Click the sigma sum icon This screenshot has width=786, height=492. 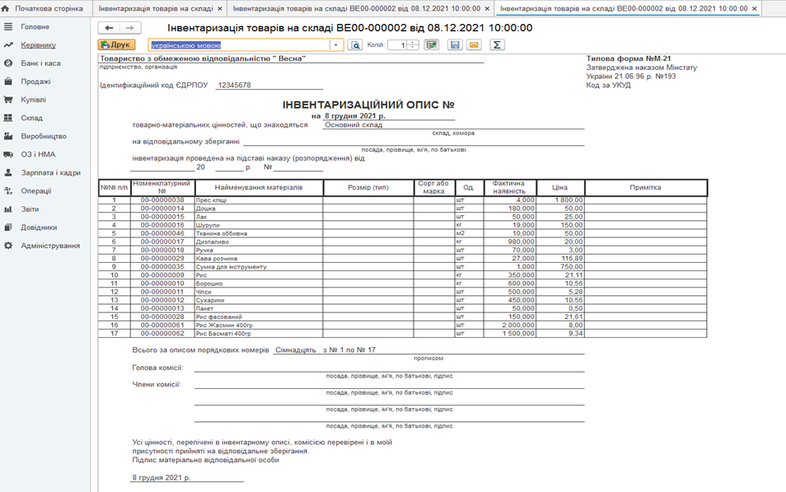tap(497, 45)
